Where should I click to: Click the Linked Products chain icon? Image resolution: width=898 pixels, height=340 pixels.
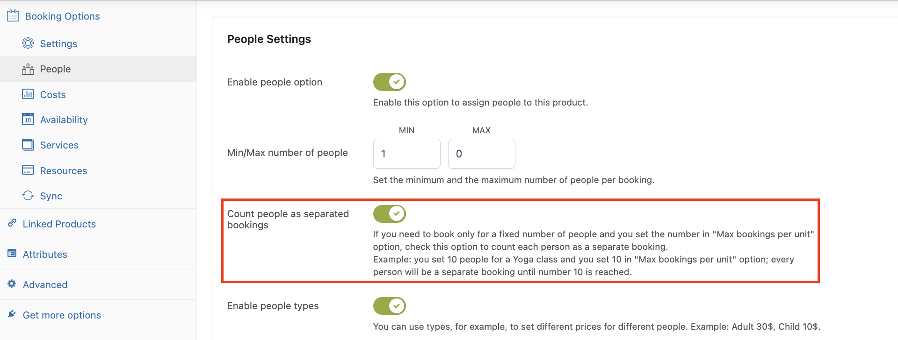coord(12,223)
